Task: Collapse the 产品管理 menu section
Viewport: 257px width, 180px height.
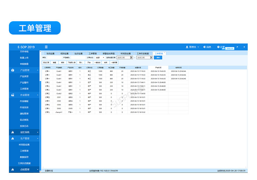Action: click(38, 70)
